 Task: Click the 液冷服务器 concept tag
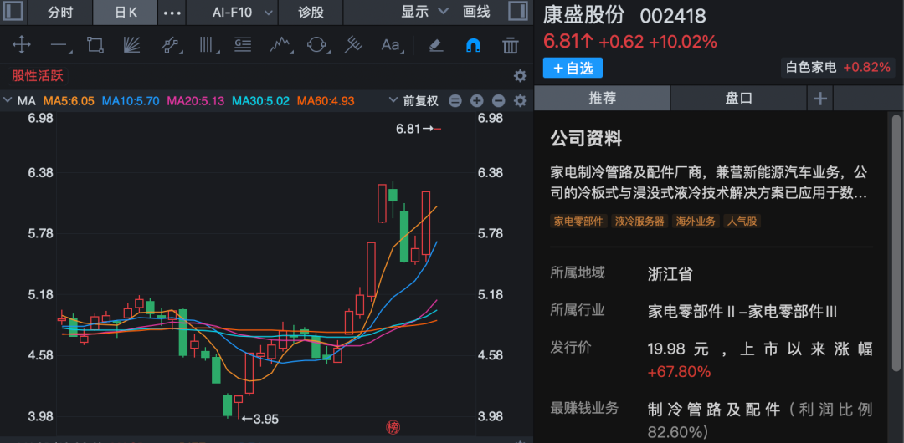point(639,221)
